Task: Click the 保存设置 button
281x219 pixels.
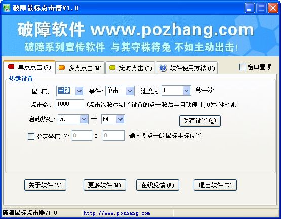Action: click(x=200, y=121)
